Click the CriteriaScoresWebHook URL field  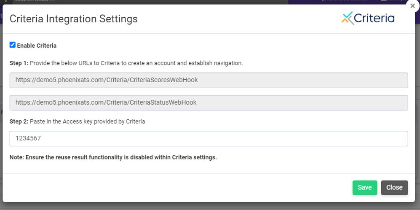209,80
